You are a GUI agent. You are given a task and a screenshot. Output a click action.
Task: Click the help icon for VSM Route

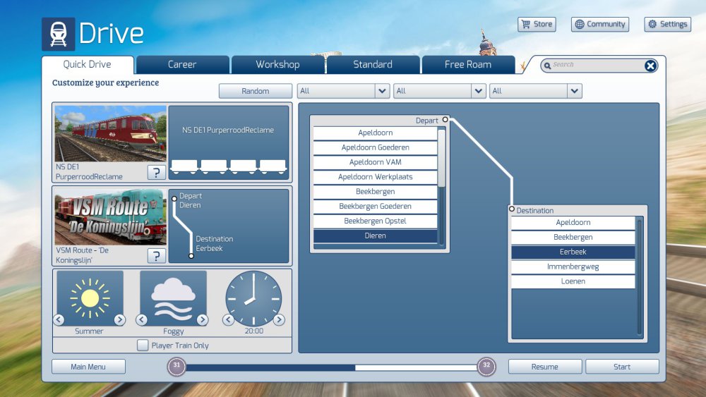coord(156,256)
